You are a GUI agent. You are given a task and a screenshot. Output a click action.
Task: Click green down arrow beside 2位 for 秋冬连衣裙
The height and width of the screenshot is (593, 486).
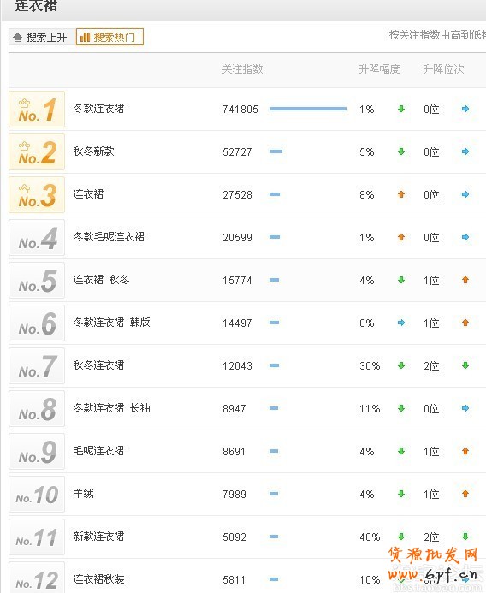[465, 365]
